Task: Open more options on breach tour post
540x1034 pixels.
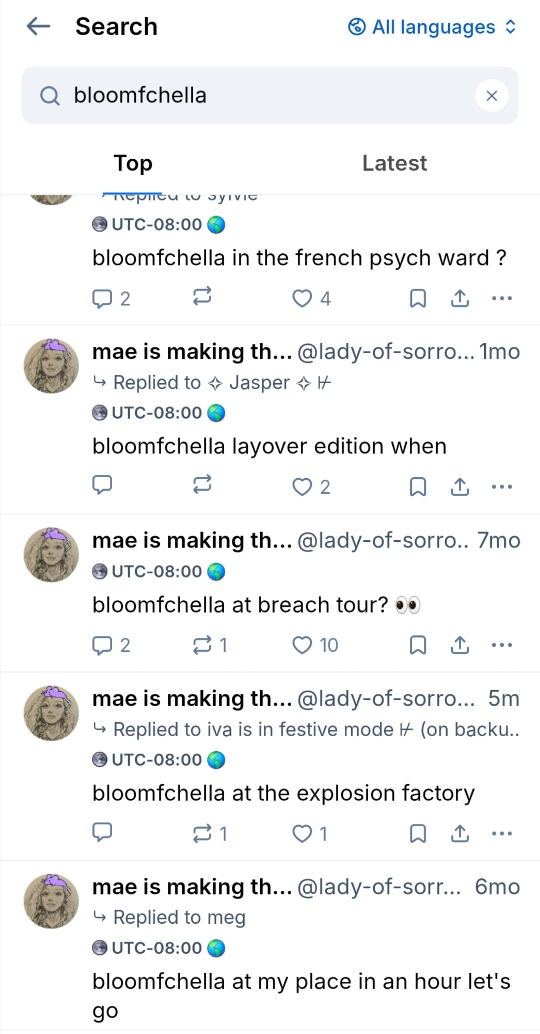Action: pyautogui.click(x=502, y=645)
